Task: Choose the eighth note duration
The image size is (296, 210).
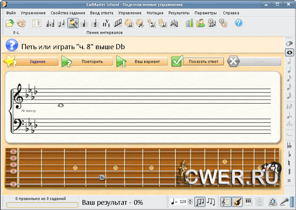Action: click(289, 78)
